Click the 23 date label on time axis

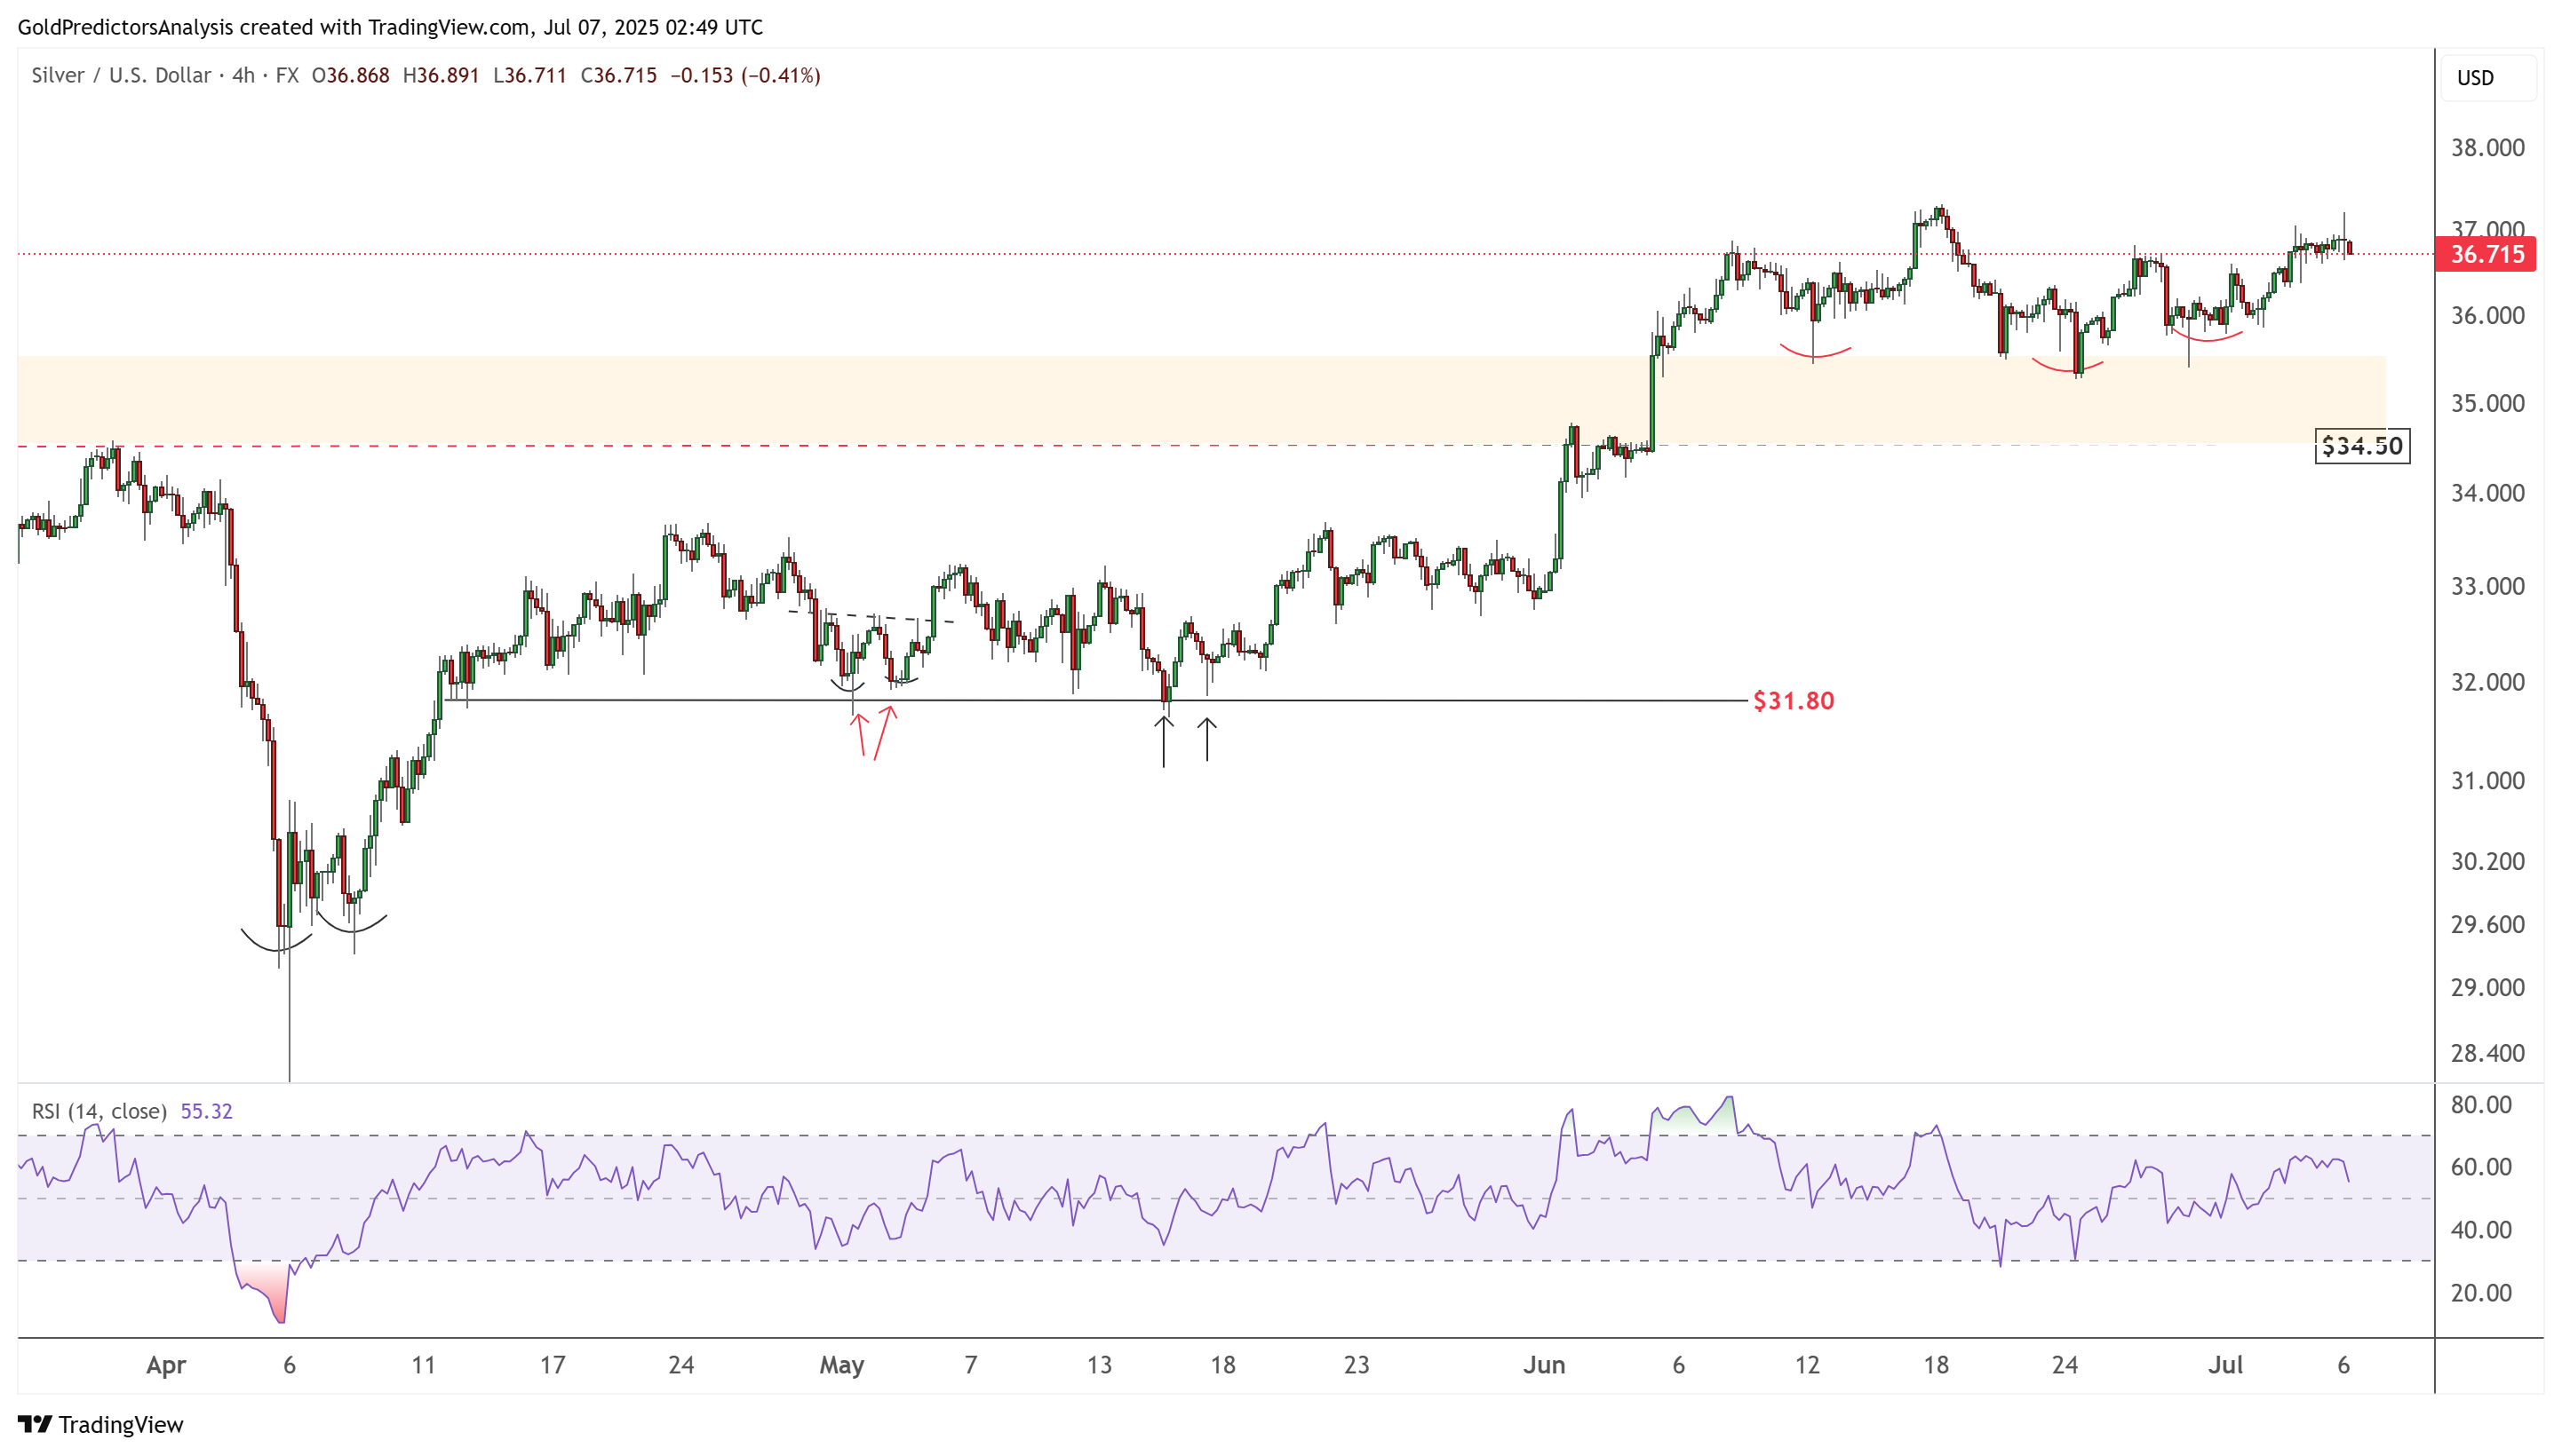[x=1357, y=1366]
